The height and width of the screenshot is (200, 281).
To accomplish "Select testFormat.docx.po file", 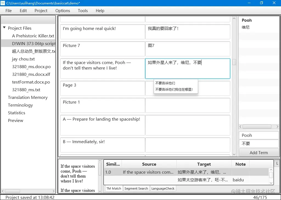I will point(31,82).
